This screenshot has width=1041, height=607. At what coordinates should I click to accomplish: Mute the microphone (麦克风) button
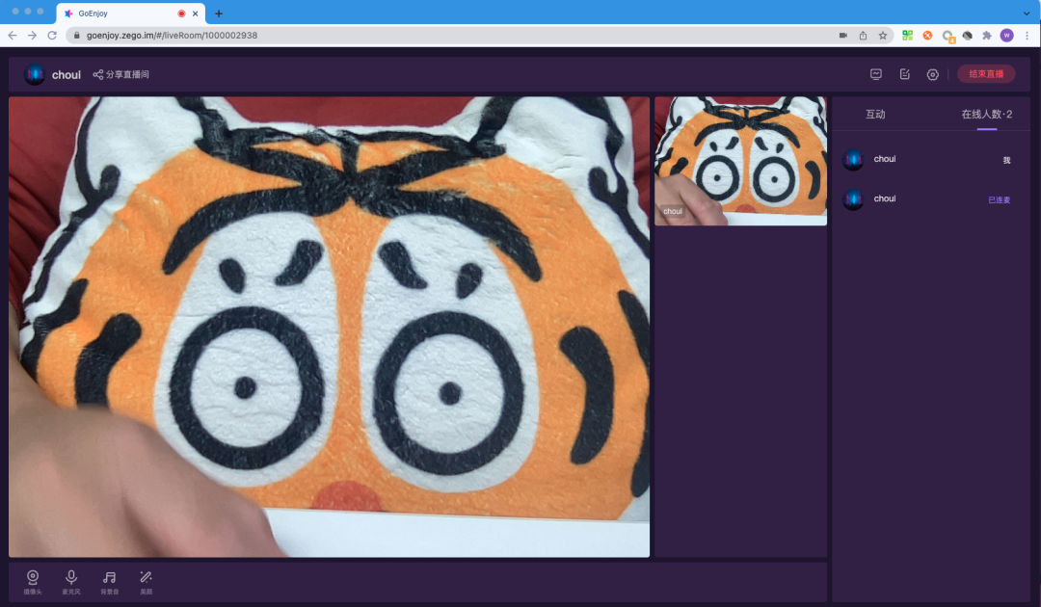(71, 581)
